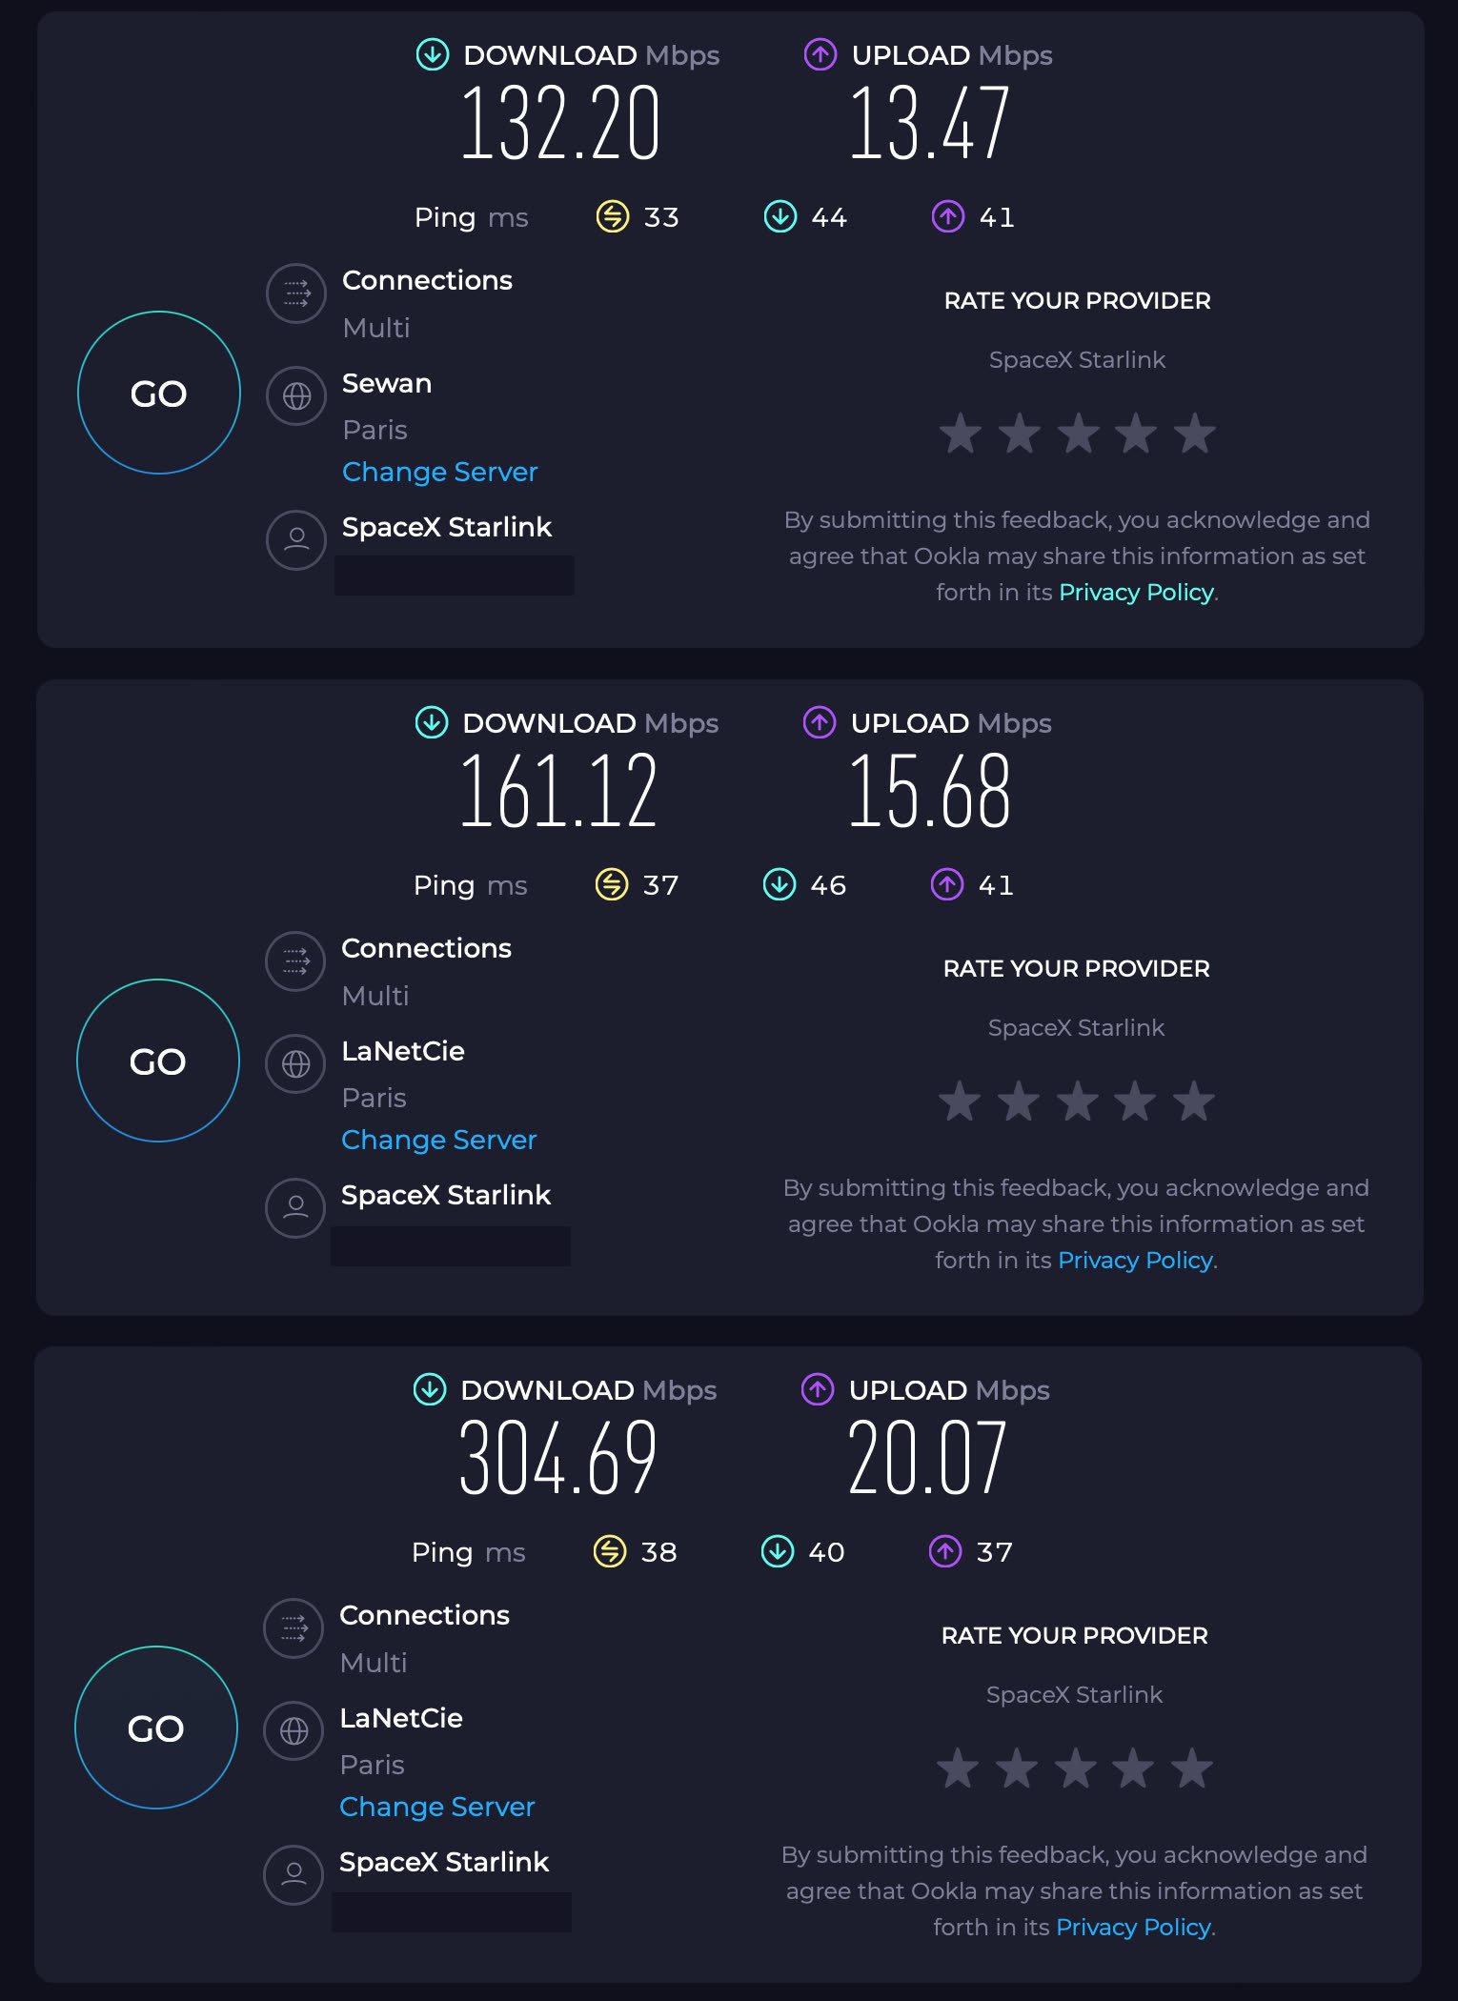This screenshot has width=1458, height=2001.
Task: Click Change Server in the bottom panel
Action: pyautogui.click(x=436, y=1807)
